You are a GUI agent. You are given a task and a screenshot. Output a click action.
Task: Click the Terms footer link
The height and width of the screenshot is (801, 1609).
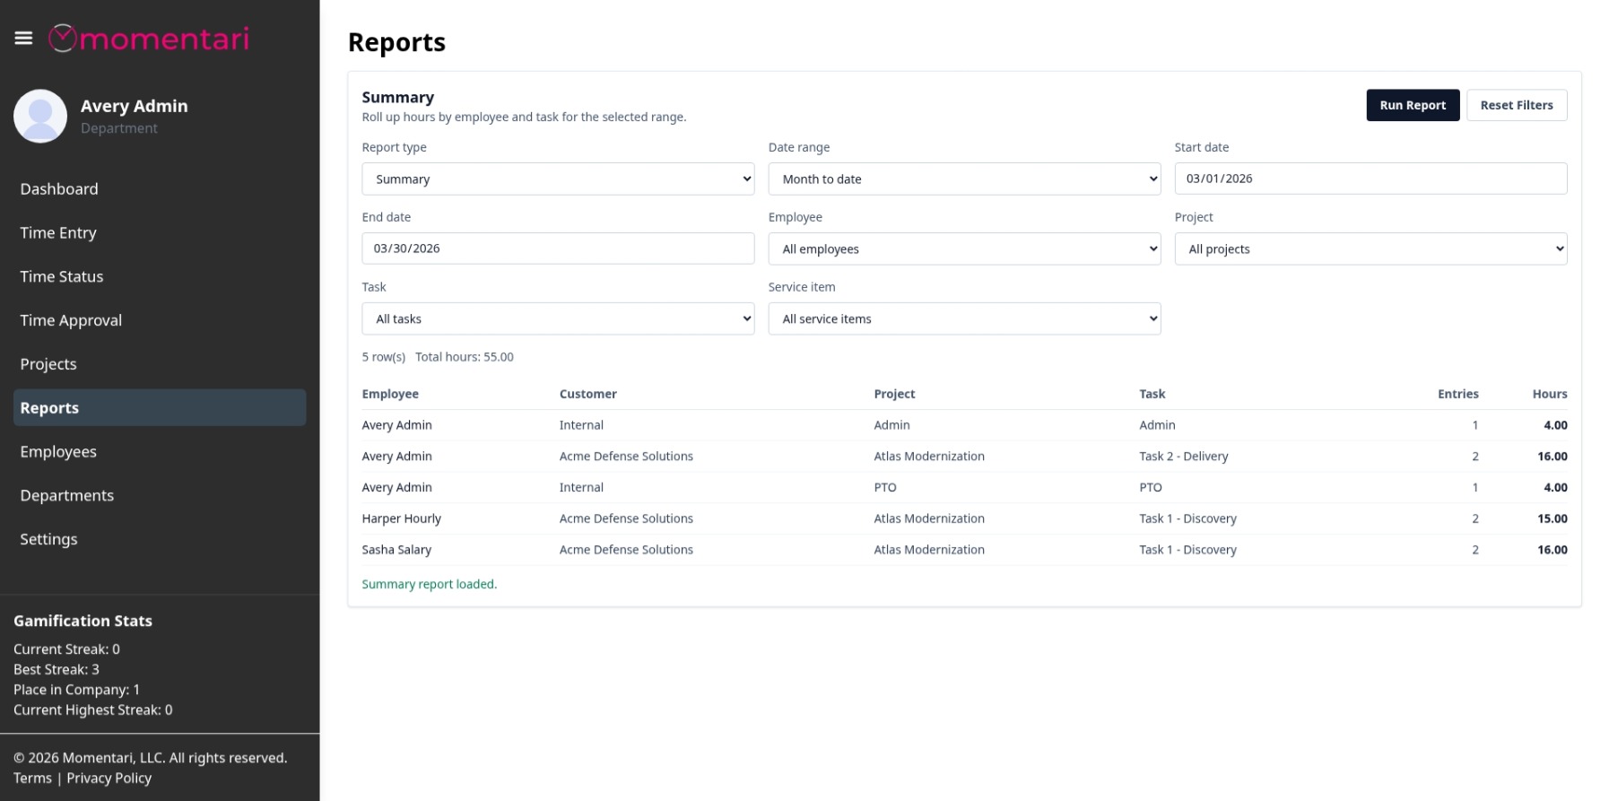pos(32,779)
